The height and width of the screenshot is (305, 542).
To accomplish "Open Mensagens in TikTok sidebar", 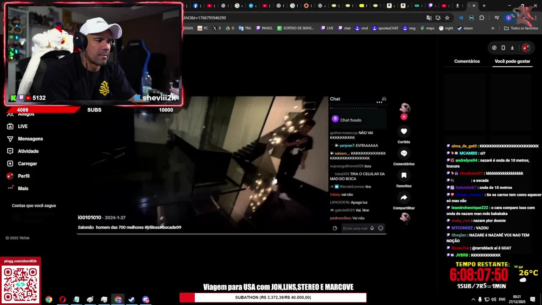I will (x=30, y=139).
